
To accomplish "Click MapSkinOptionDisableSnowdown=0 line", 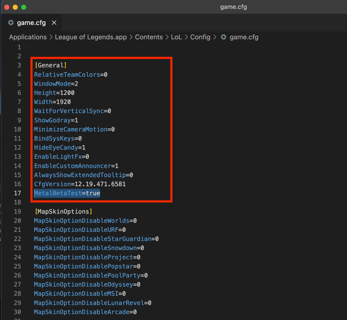I will pos(89,248).
